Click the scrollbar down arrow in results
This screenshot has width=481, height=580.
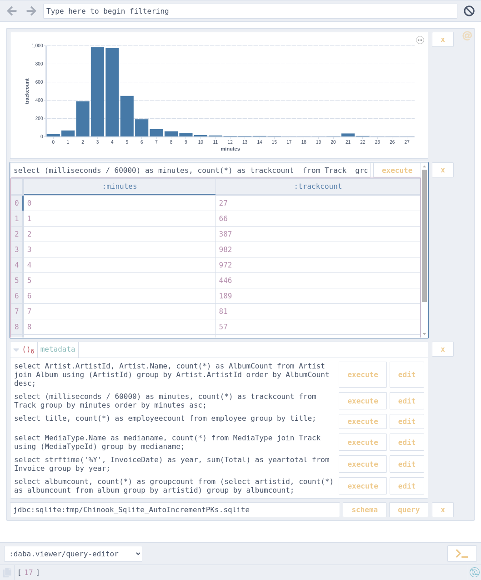[425, 334]
